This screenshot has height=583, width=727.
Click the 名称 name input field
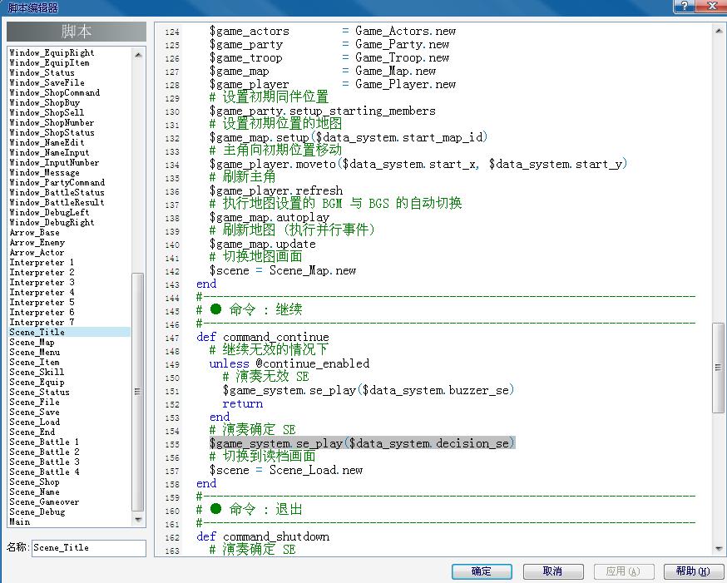89,548
